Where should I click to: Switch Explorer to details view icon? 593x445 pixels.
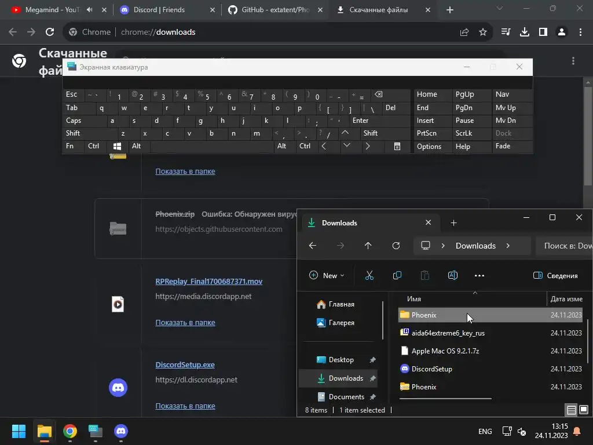(x=572, y=410)
